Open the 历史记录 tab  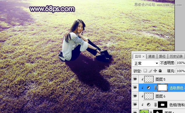[176, 56]
